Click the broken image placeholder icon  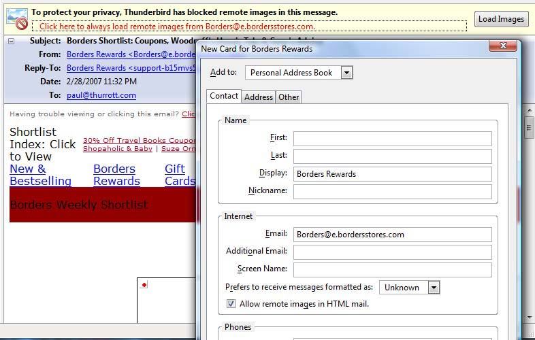point(144,285)
